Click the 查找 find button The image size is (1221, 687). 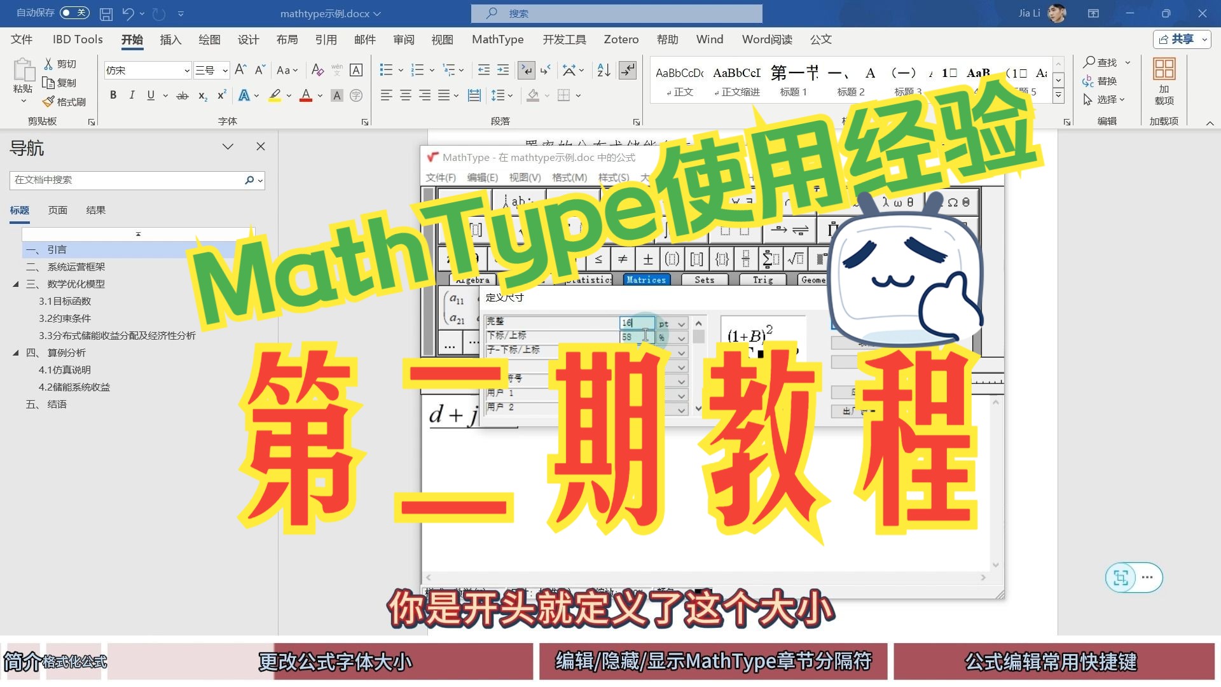coord(1107,62)
